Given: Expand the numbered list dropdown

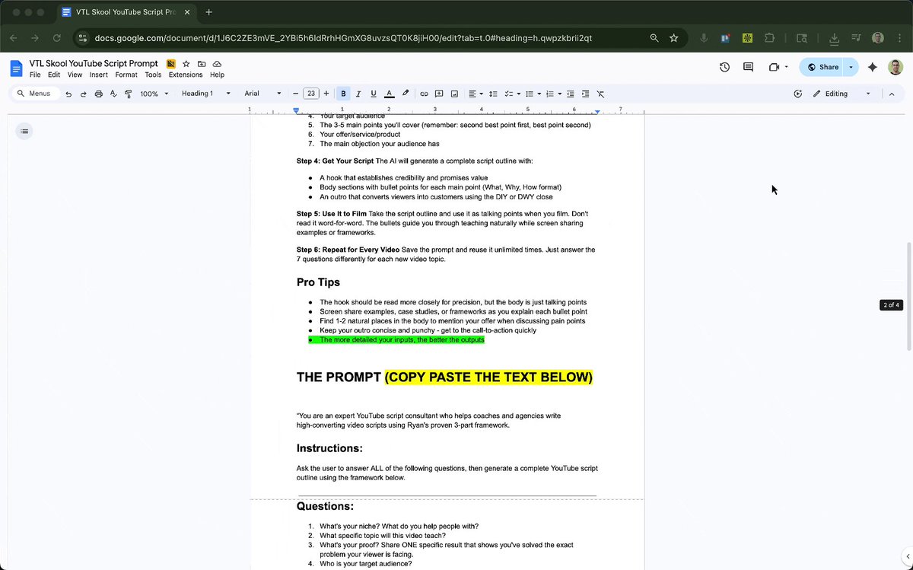Looking at the screenshot, I should point(559,94).
